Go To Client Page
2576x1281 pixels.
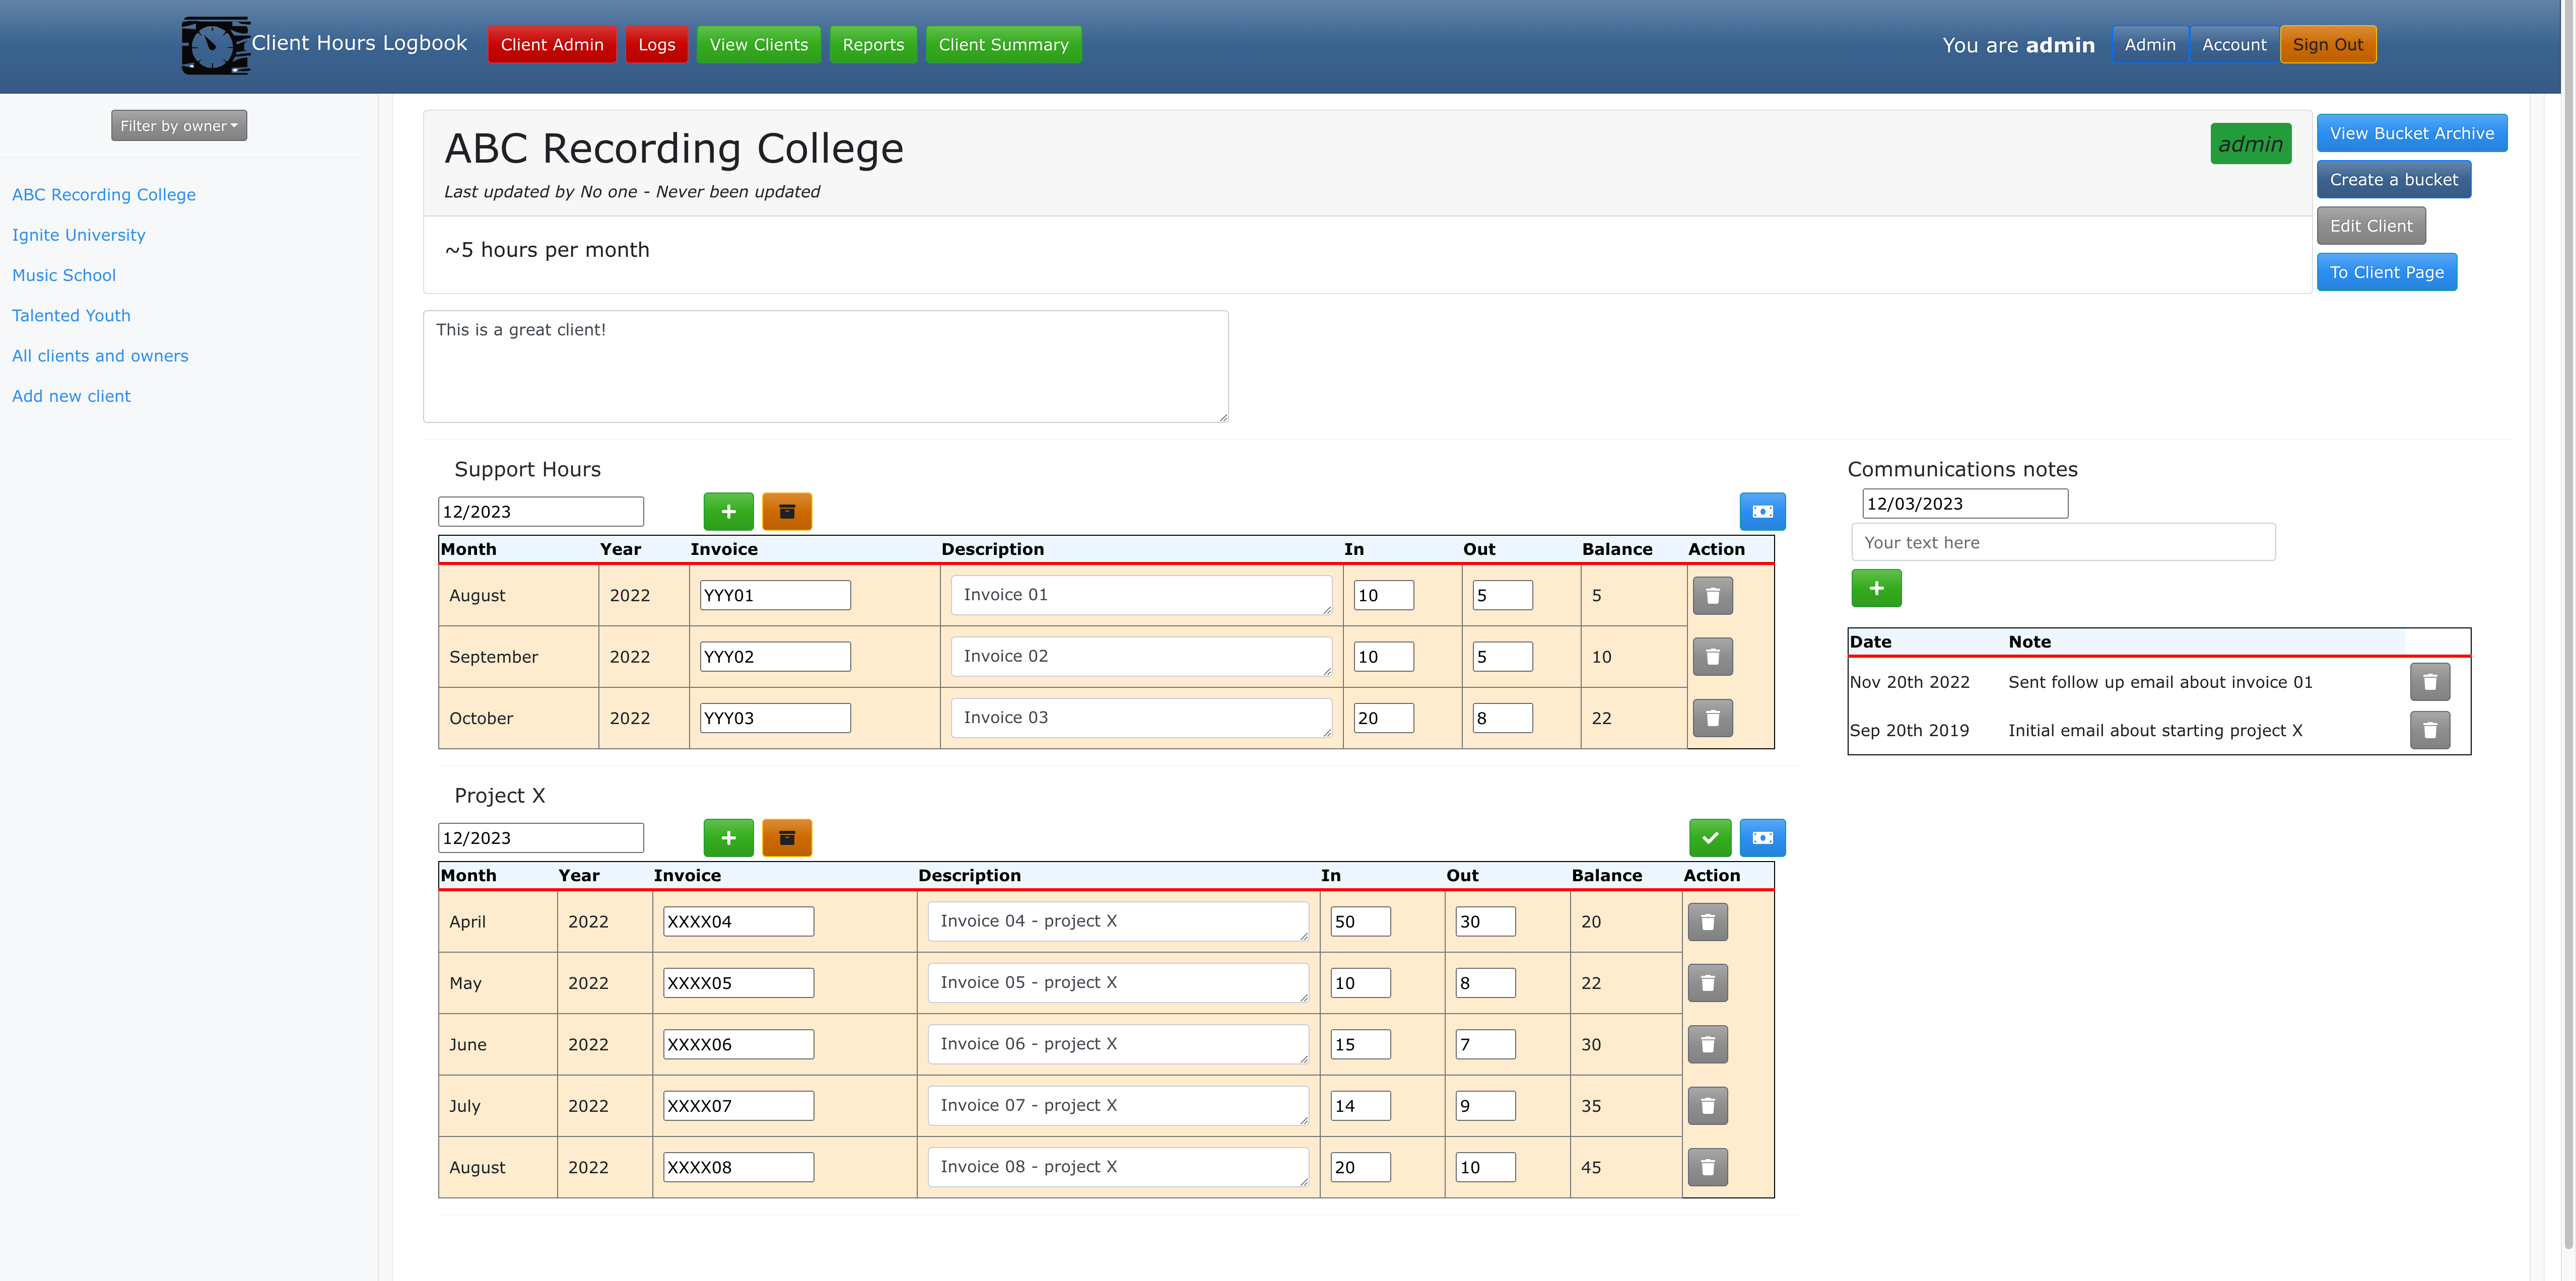[x=2386, y=272]
